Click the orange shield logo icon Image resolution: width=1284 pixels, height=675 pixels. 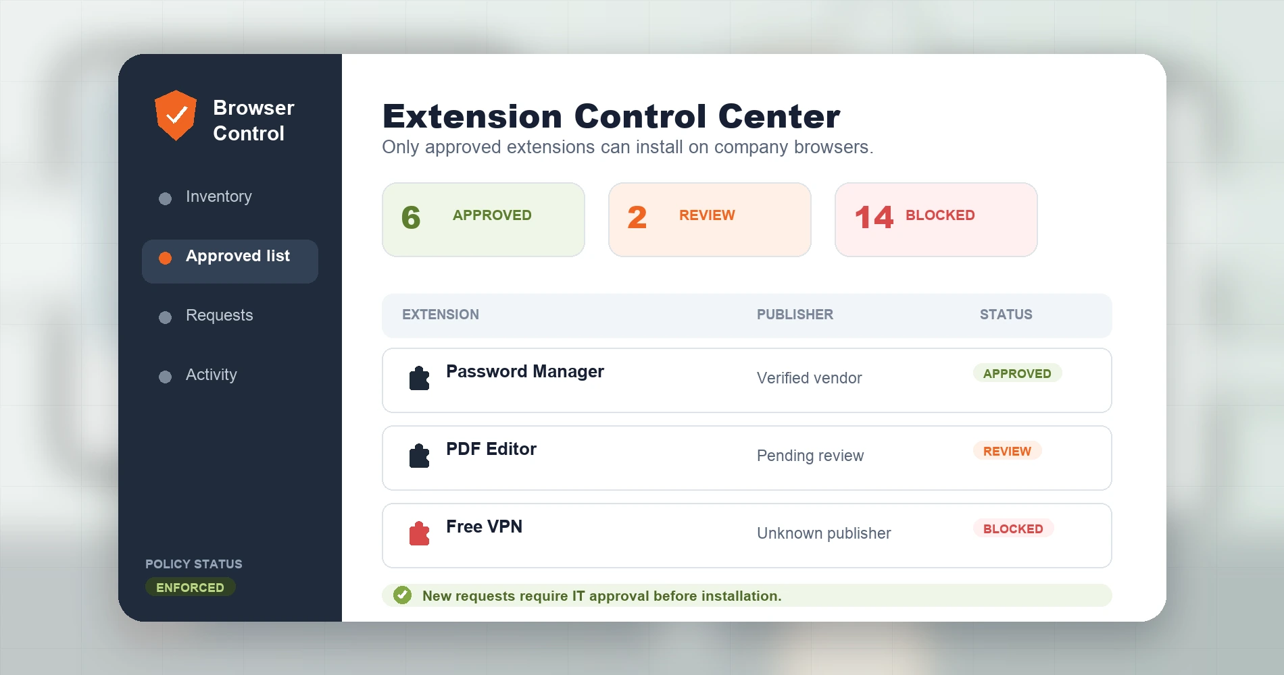pos(176,115)
